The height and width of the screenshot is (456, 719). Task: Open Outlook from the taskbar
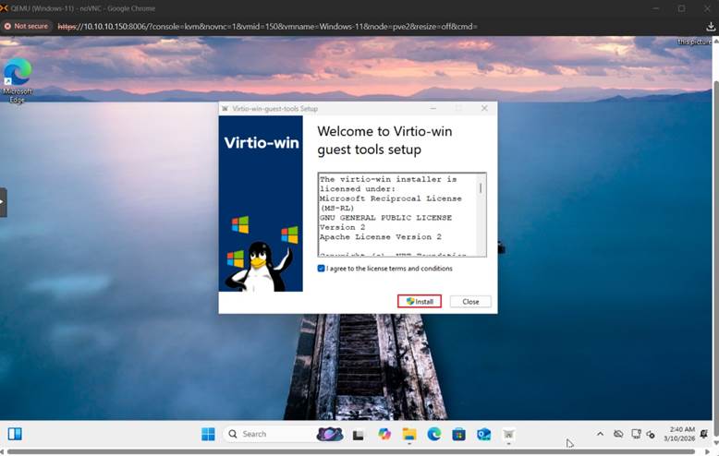click(x=483, y=434)
